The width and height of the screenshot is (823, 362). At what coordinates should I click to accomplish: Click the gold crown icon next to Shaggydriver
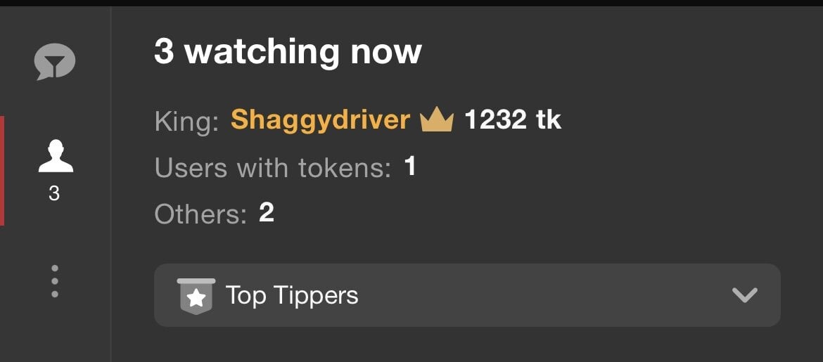tap(437, 120)
